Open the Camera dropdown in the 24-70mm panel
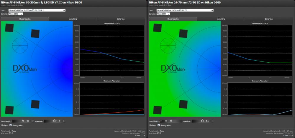This screenshot has height=138, width=295. pyautogui.click(x=163, y=14)
